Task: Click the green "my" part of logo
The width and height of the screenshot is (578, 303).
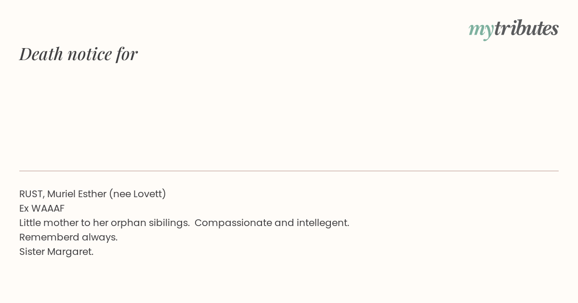Action: pos(481,30)
